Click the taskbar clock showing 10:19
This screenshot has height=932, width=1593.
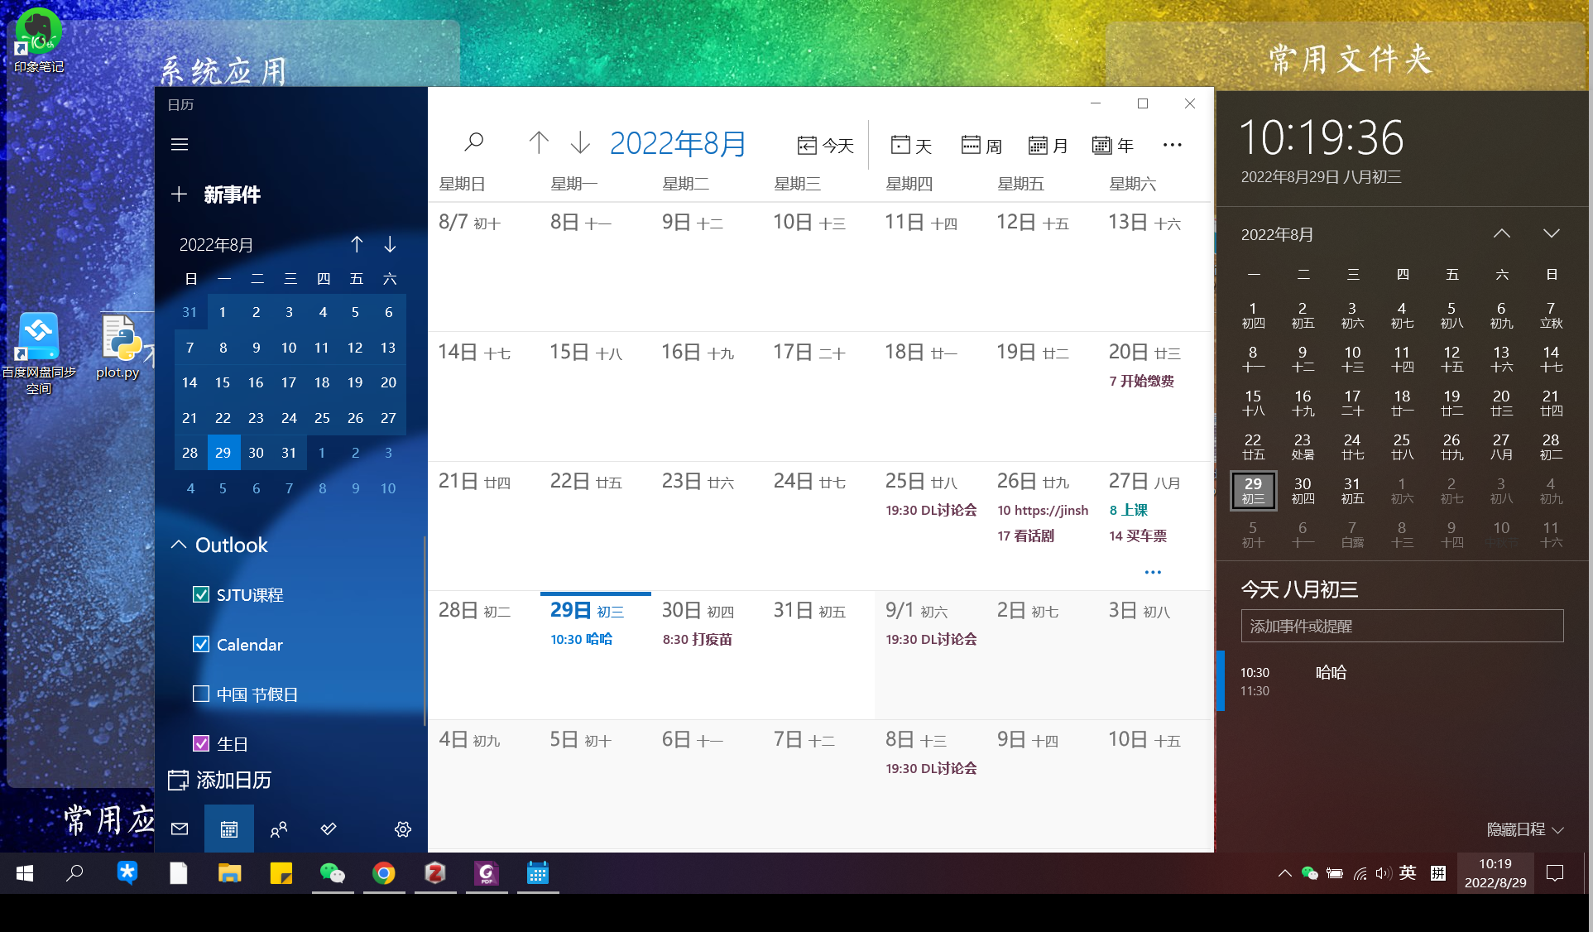click(1495, 872)
